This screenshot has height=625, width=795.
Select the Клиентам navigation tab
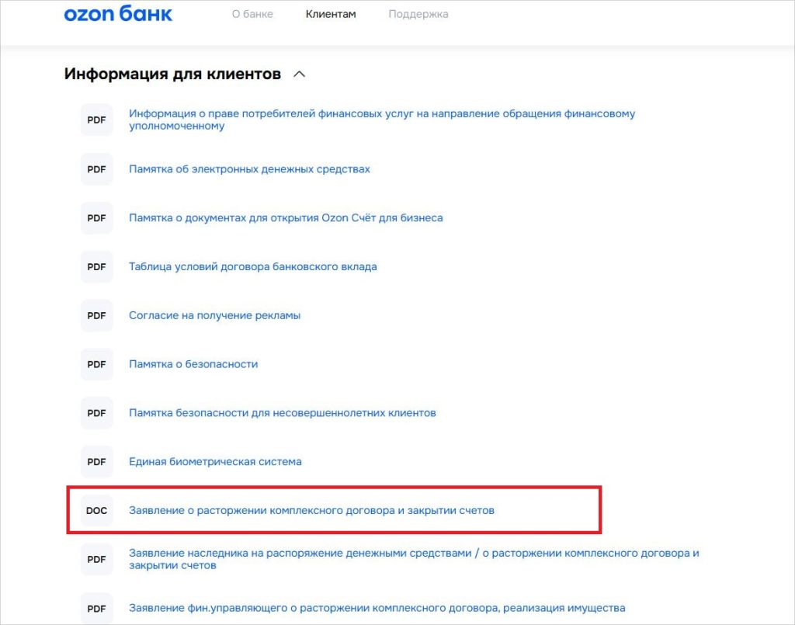point(331,14)
